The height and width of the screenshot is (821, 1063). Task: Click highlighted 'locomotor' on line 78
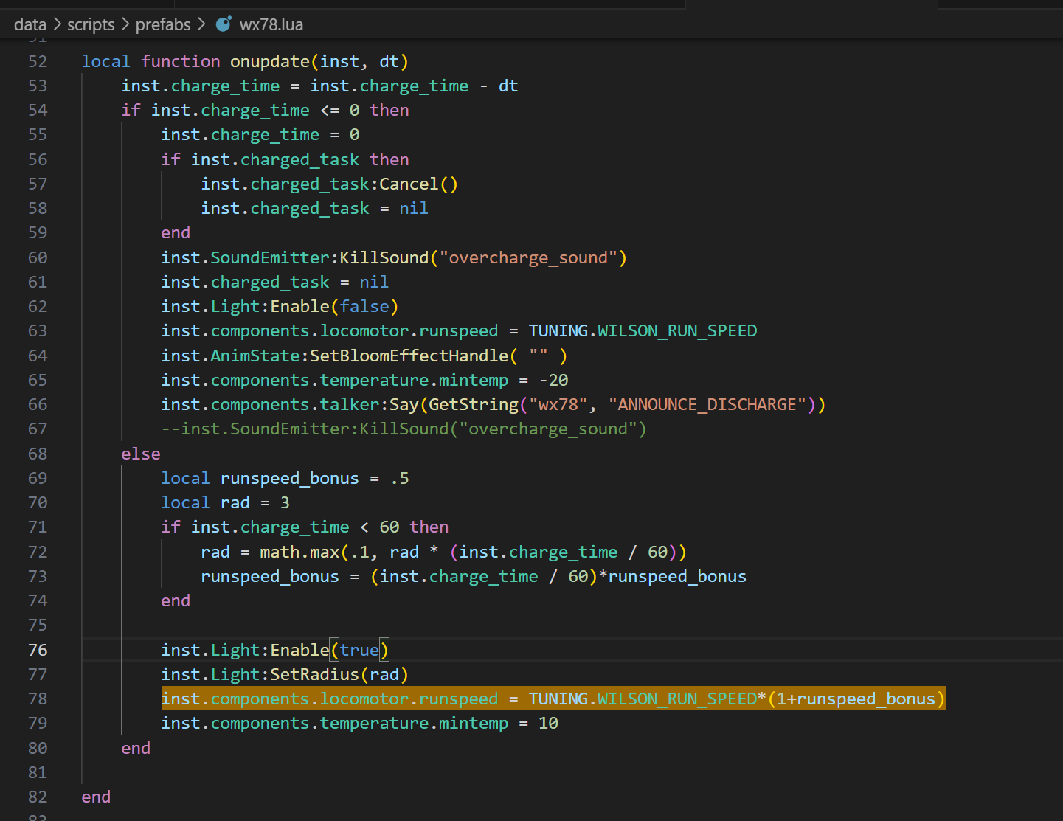point(364,699)
